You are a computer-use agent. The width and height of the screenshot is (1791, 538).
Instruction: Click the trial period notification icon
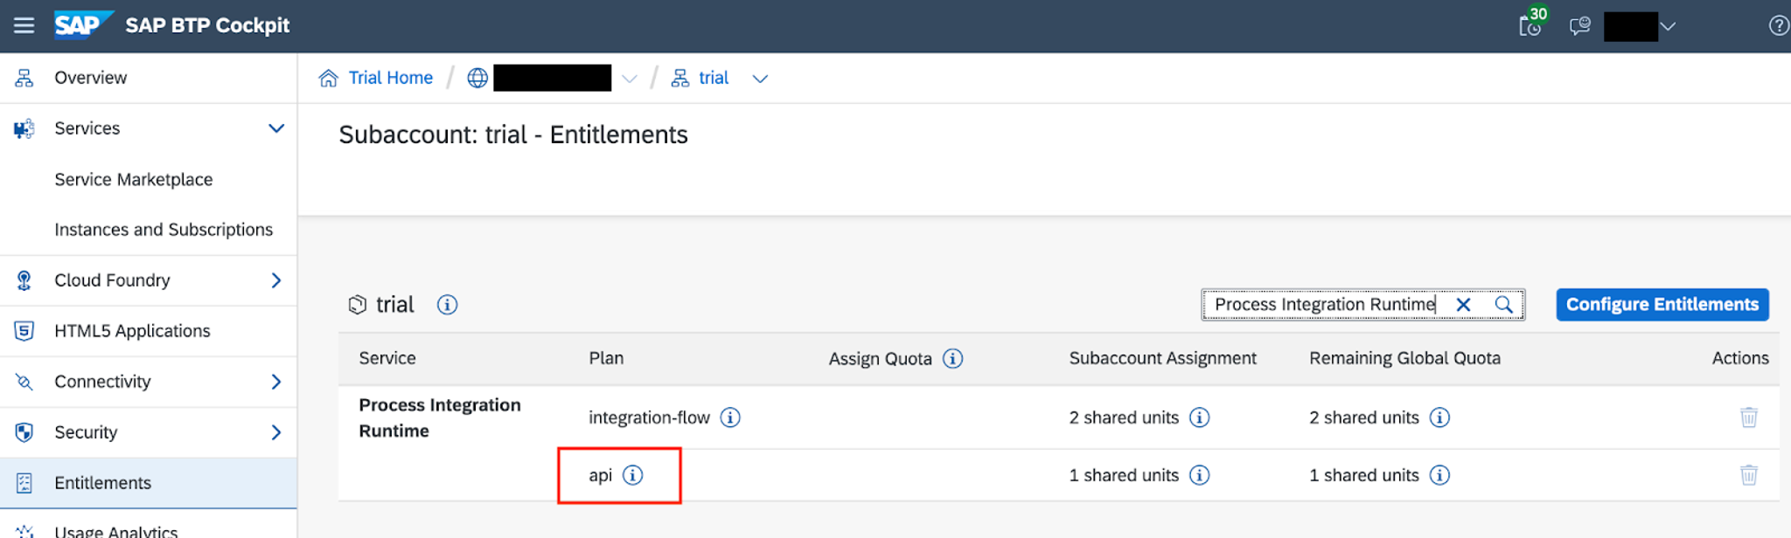pyautogui.click(x=1530, y=24)
